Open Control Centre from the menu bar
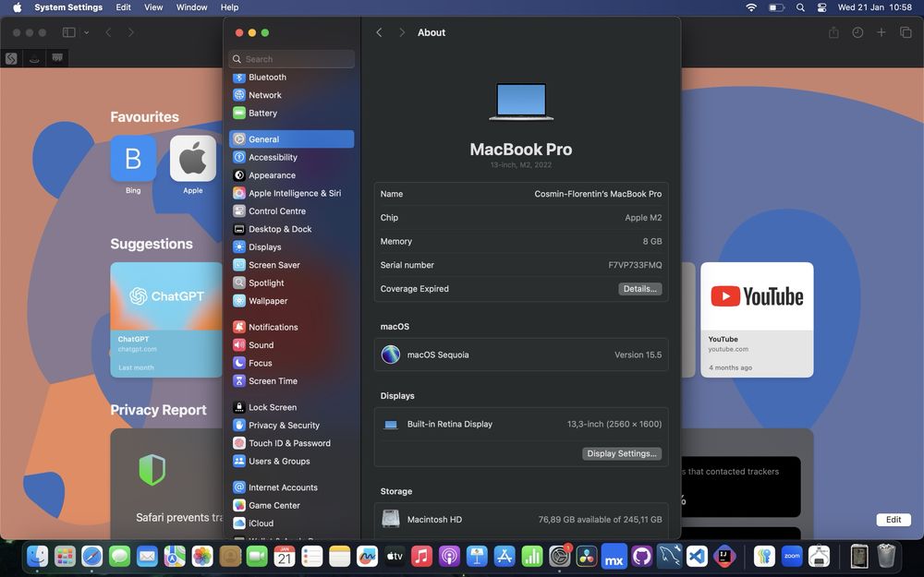The height and width of the screenshot is (577, 924). (822, 7)
